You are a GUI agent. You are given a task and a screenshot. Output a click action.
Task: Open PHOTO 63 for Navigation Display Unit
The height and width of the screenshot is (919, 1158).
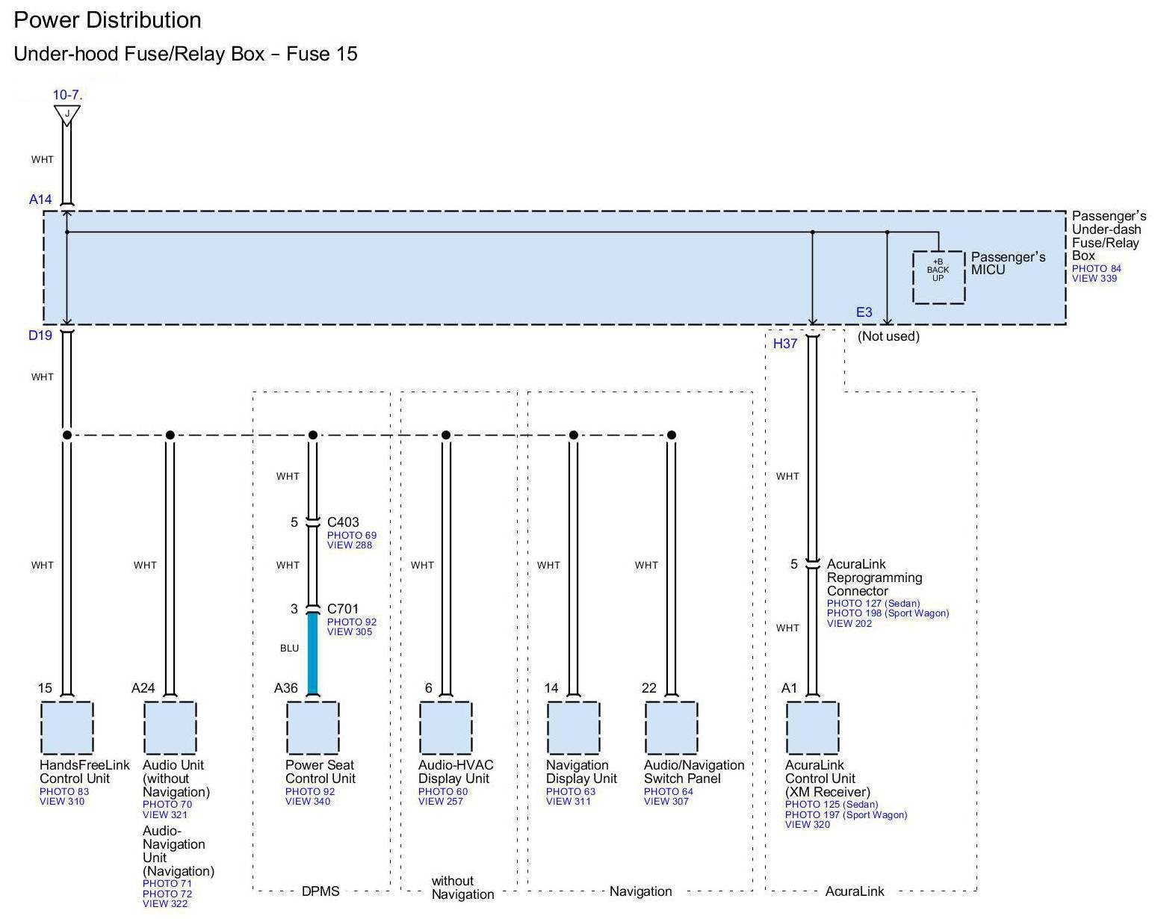[x=570, y=792]
